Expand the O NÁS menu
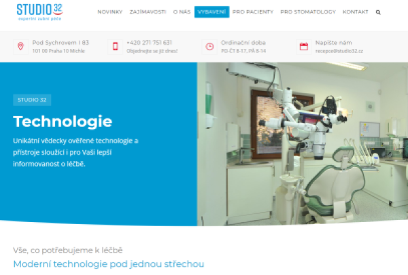This screenshot has width=408, height=275. 182,12
